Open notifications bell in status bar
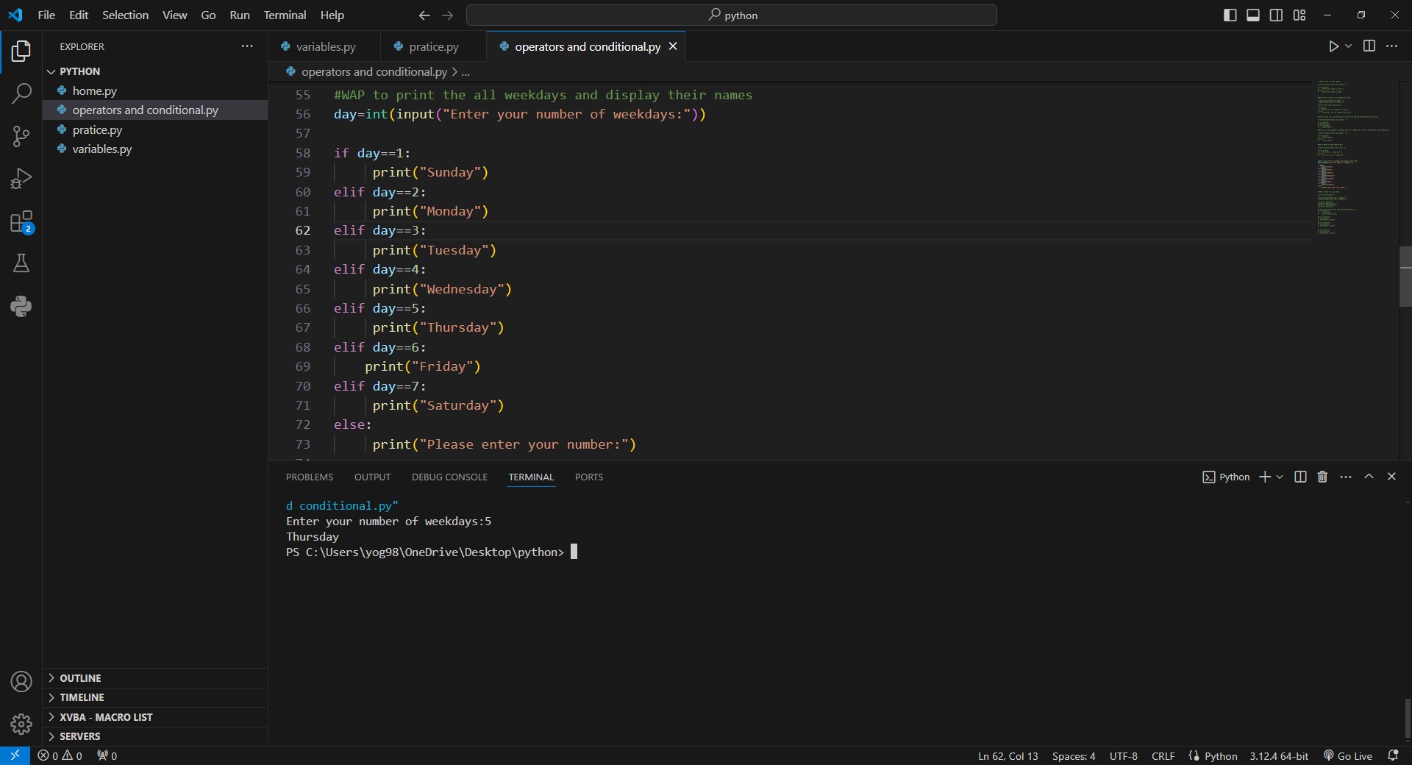This screenshot has width=1412, height=765. (x=1393, y=755)
